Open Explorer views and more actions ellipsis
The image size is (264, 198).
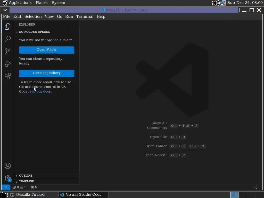[x=73, y=25]
